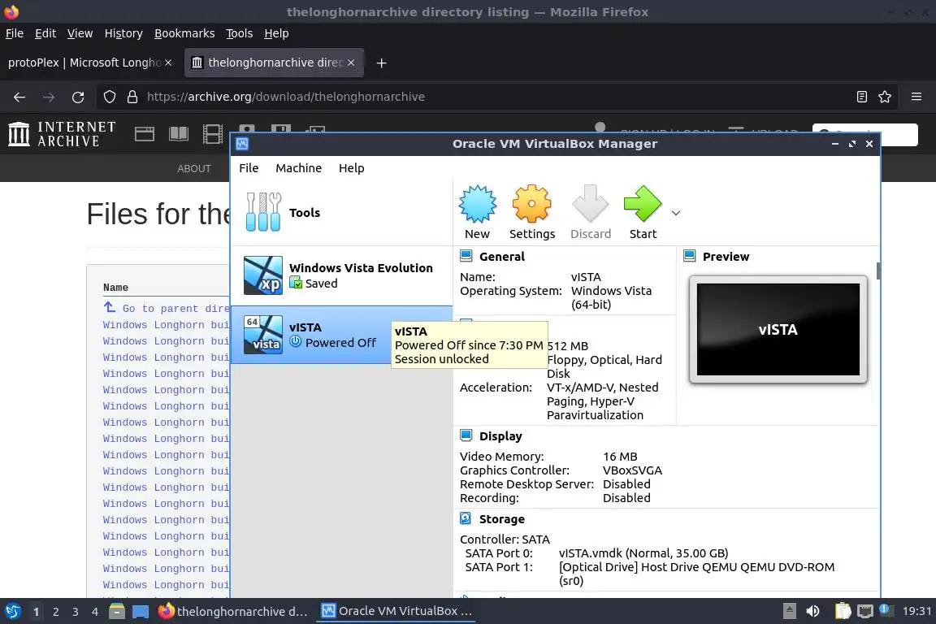Click Go to parent directory link
The height and width of the screenshot is (624, 936).
(166, 308)
